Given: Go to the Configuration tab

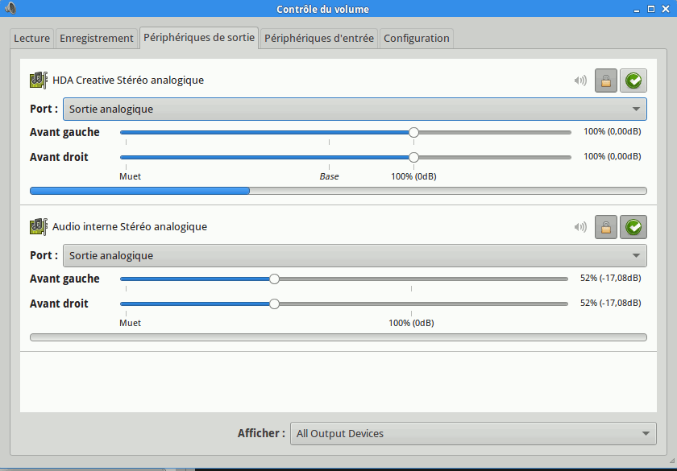Looking at the screenshot, I should coord(416,39).
